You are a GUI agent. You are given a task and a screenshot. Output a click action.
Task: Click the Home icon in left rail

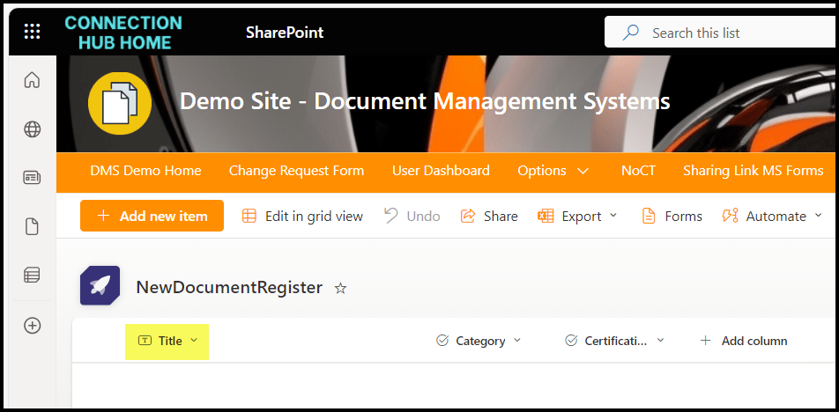point(32,81)
